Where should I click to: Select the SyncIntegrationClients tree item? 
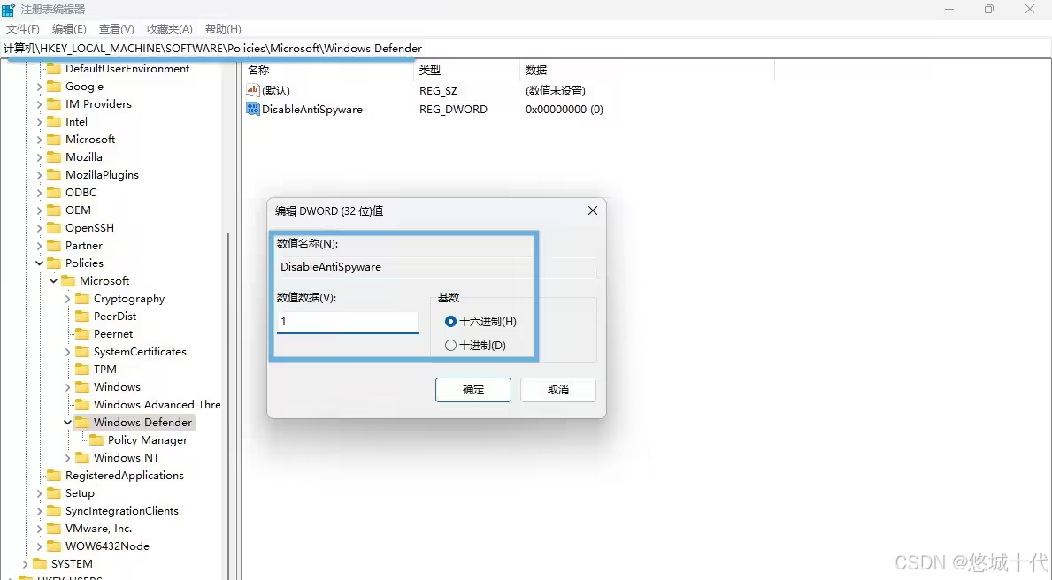coord(122,511)
